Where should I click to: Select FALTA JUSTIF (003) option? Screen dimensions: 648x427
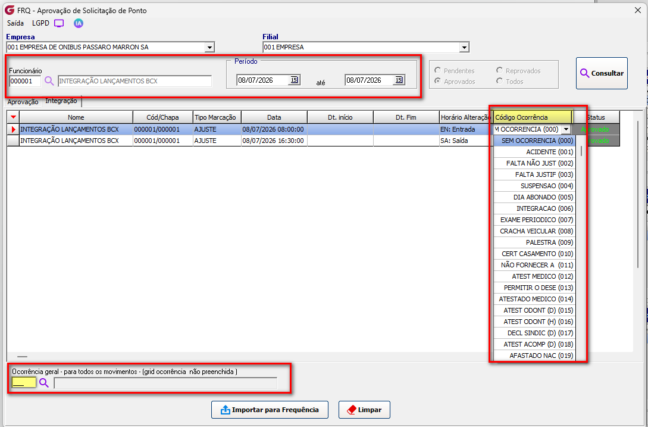tap(534, 174)
